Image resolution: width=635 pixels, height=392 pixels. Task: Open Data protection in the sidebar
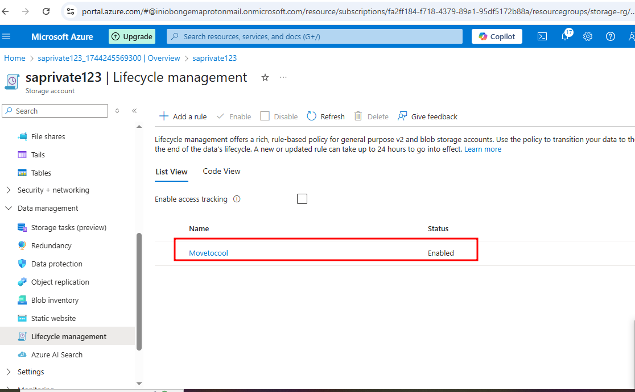pos(56,264)
